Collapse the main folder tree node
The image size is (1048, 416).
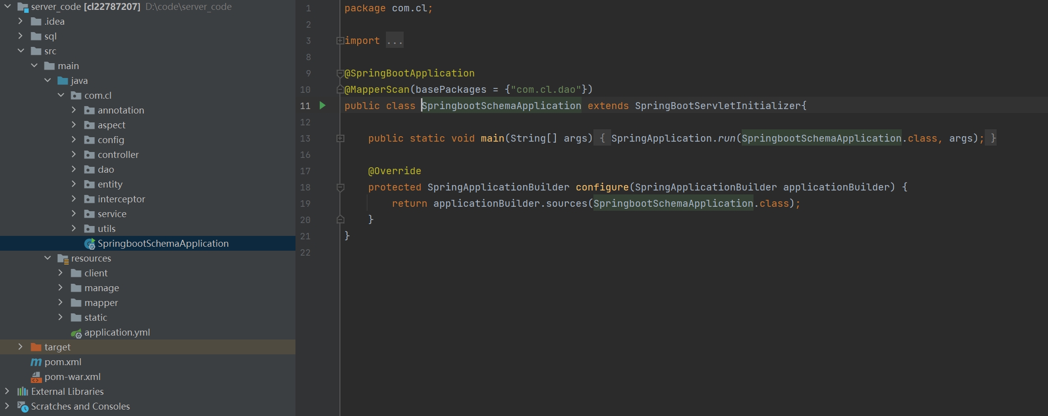34,66
